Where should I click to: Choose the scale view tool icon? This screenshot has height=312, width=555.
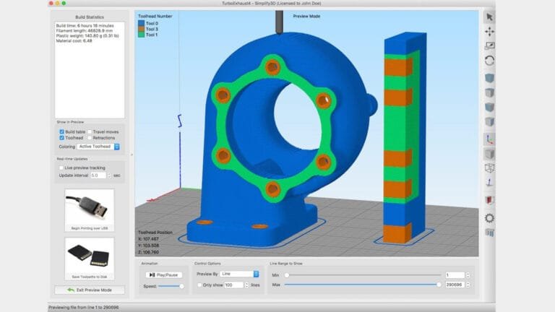click(489, 46)
